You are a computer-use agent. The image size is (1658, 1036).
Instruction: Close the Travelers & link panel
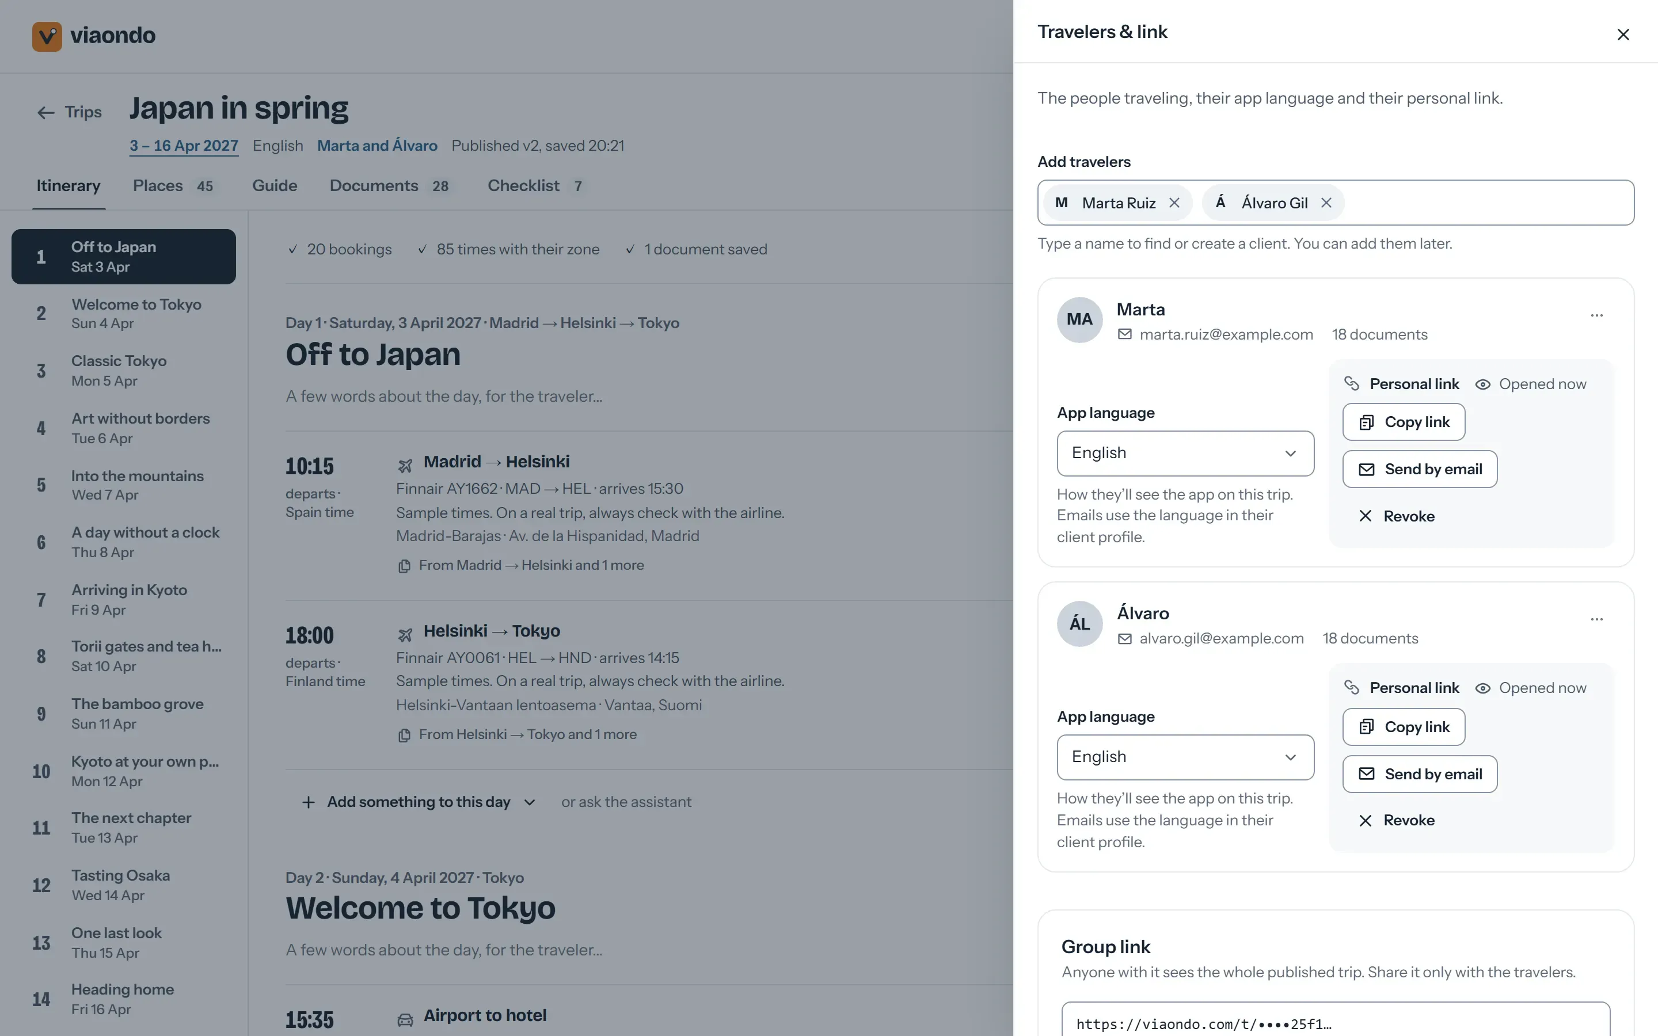[1622, 35]
